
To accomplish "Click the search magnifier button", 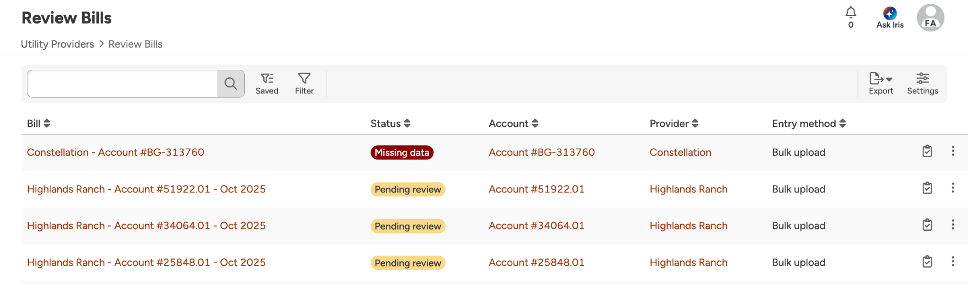I will [x=231, y=84].
